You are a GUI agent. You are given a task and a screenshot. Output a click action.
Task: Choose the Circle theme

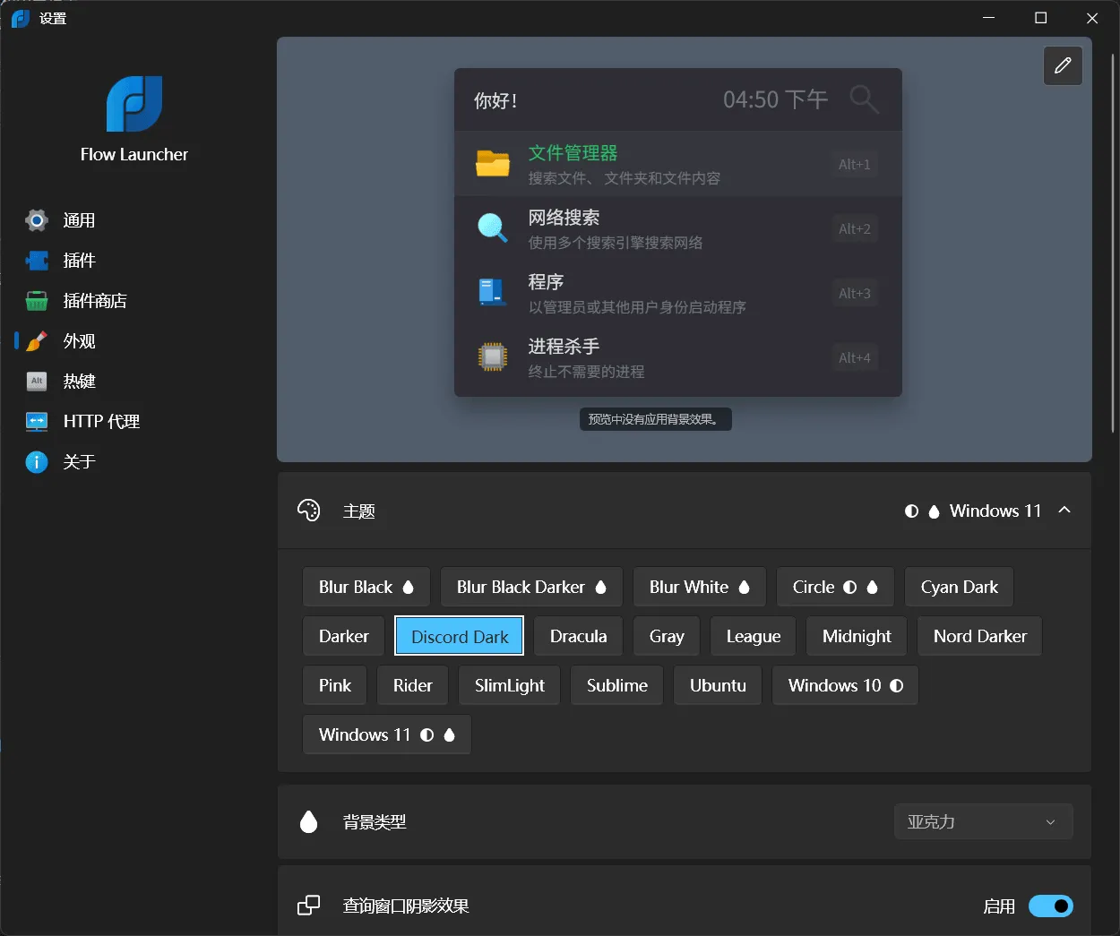836,588
